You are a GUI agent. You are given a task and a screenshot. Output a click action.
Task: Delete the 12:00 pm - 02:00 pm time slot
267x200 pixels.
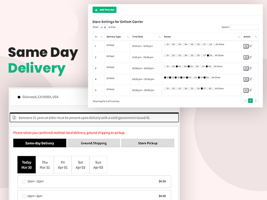(x=246, y=57)
